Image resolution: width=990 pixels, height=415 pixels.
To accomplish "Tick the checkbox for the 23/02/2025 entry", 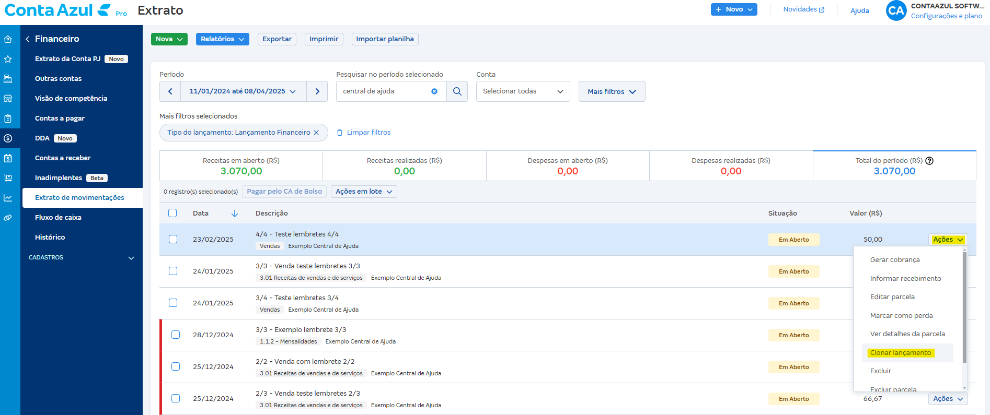I will coord(173,239).
